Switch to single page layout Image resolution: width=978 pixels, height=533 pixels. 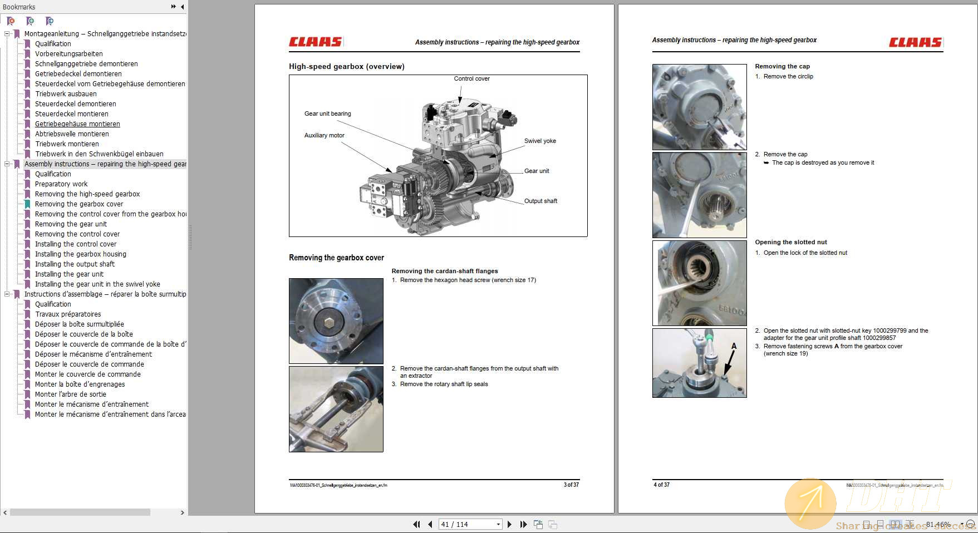click(x=866, y=524)
